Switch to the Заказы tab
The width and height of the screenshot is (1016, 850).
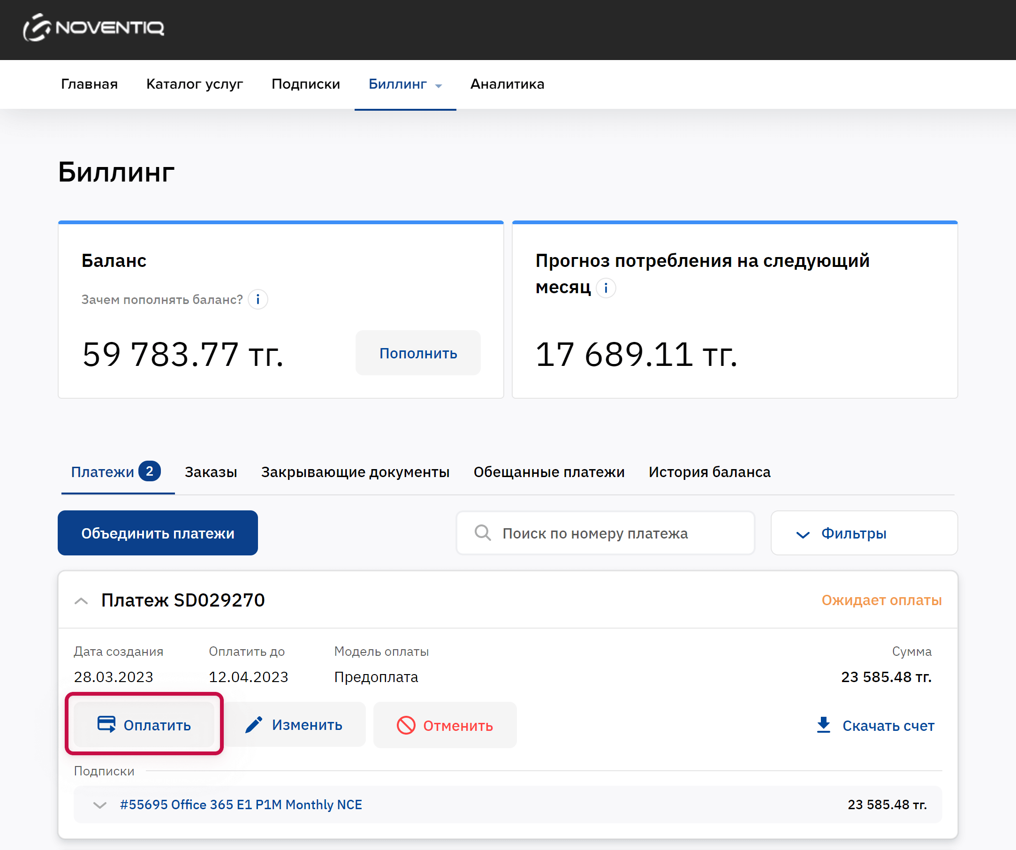(211, 472)
